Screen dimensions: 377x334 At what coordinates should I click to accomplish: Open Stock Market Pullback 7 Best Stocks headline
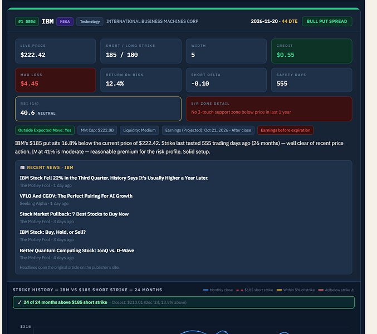pos(74,214)
